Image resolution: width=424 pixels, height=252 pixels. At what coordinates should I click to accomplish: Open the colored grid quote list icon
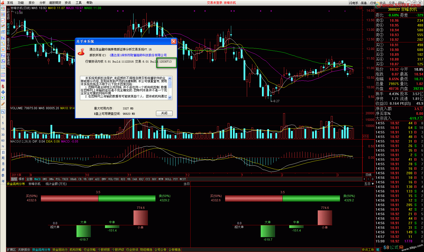[x=3, y=14]
